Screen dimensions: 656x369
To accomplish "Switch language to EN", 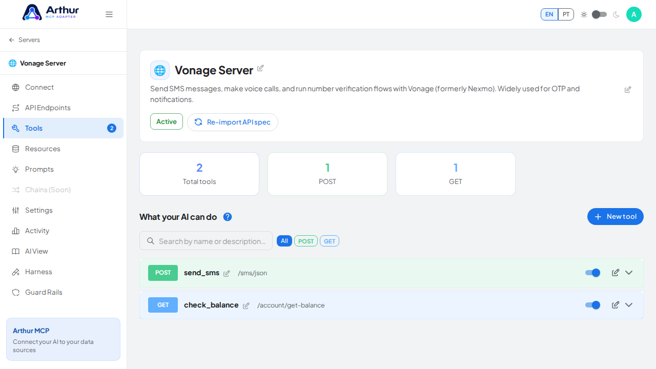I will [549, 14].
